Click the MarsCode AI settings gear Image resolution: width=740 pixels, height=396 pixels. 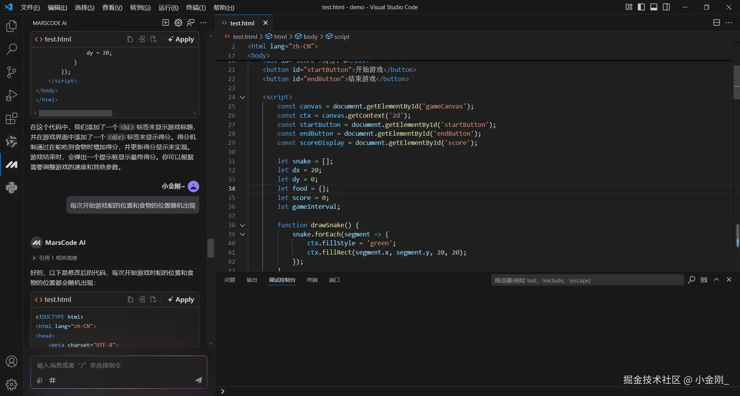178,23
